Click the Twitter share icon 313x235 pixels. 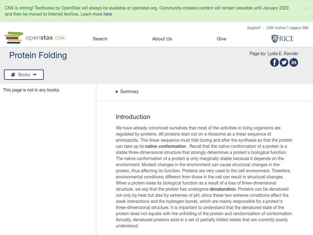tap(284, 62)
